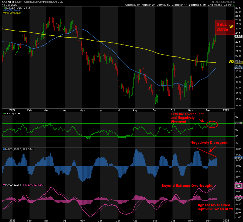Click the red circle on the RSI line
The height and width of the screenshot is (222, 243).
[212, 124]
